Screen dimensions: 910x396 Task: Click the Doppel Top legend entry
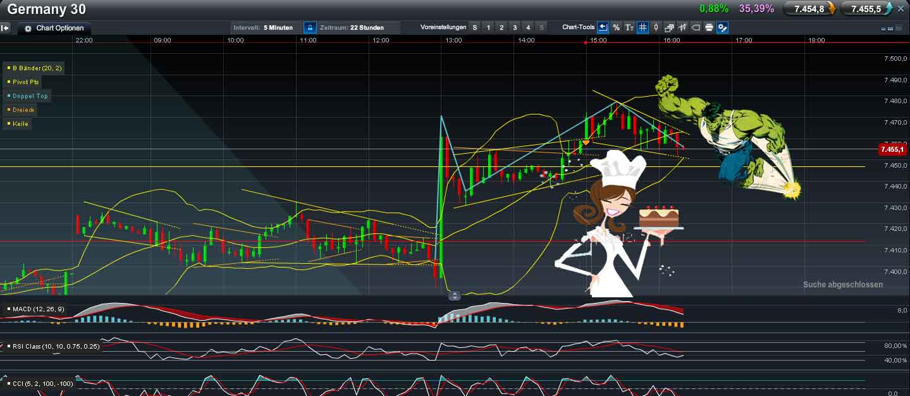(27, 96)
